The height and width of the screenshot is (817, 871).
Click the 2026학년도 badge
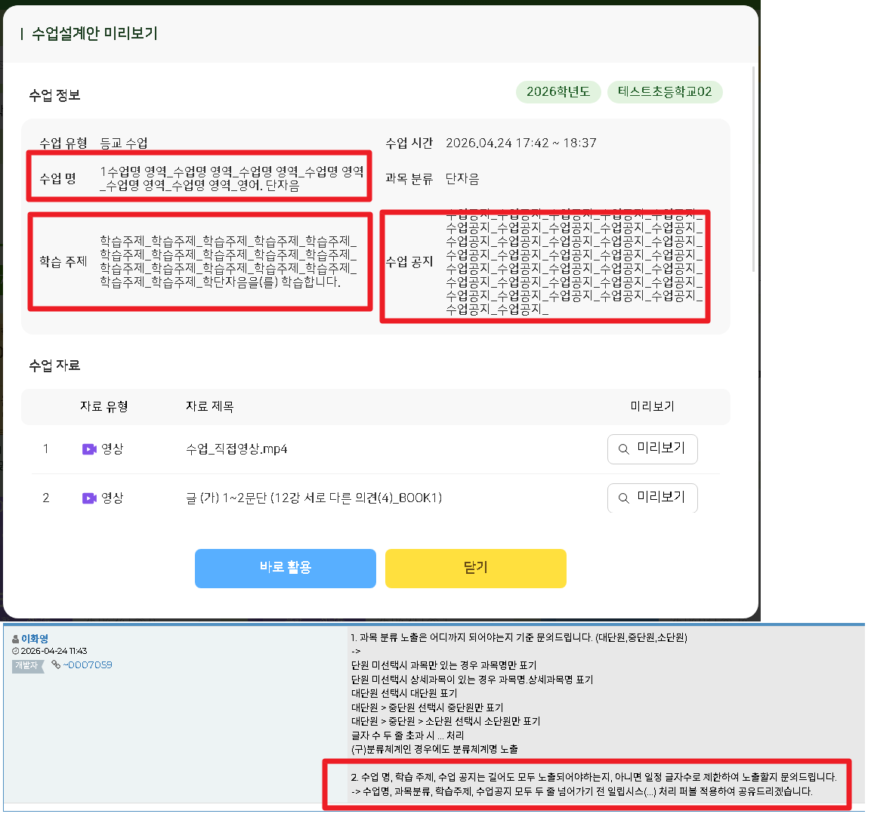(558, 92)
